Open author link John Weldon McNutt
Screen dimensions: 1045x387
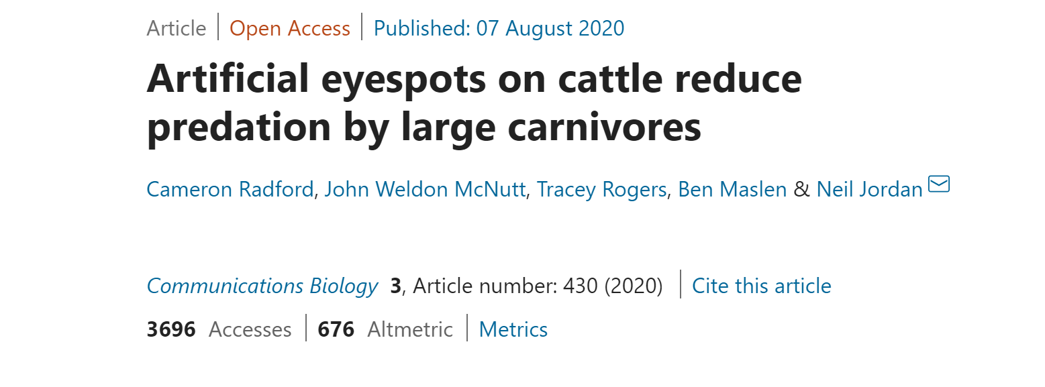[425, 190]
